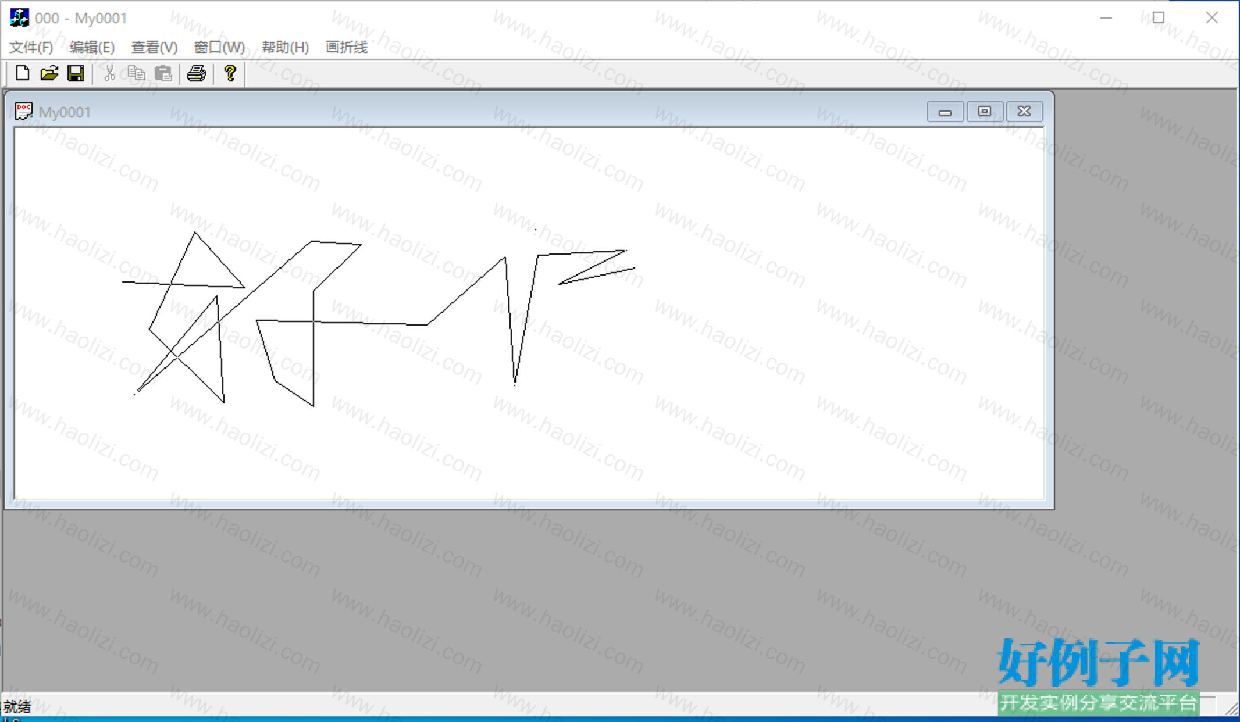Open About with the question mark icon
Image resolution: width=1240 pixels, height=722 pixels.
tap(230, 73)
